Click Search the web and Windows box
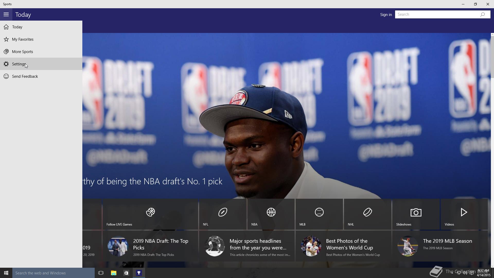The width and height of the screenshot is (494, 278). coord(54,273)
